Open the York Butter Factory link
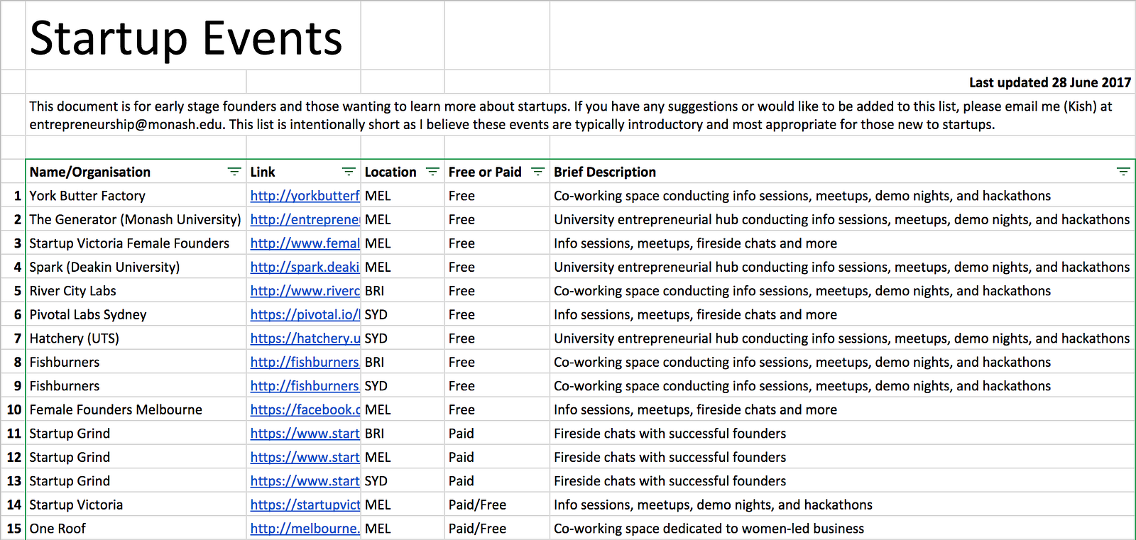 (x=305, y=196)
